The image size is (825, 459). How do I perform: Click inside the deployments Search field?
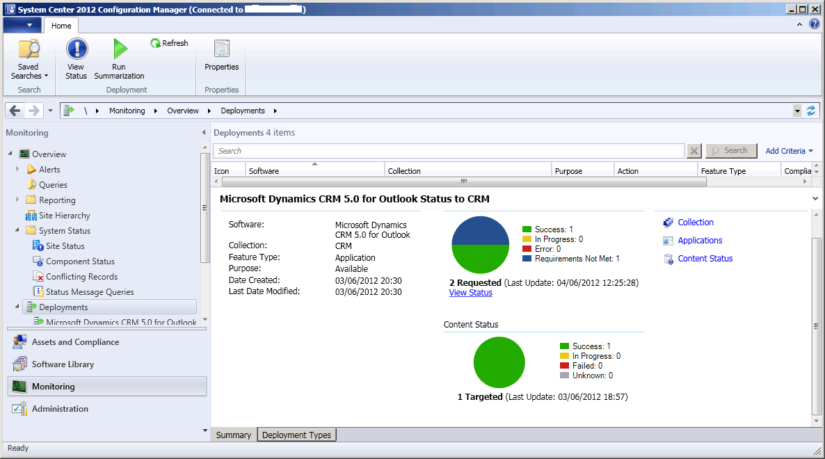pos(449,150)
